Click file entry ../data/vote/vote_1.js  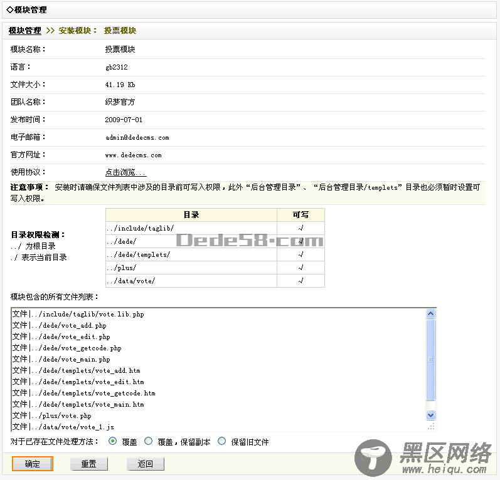(63, 427)
